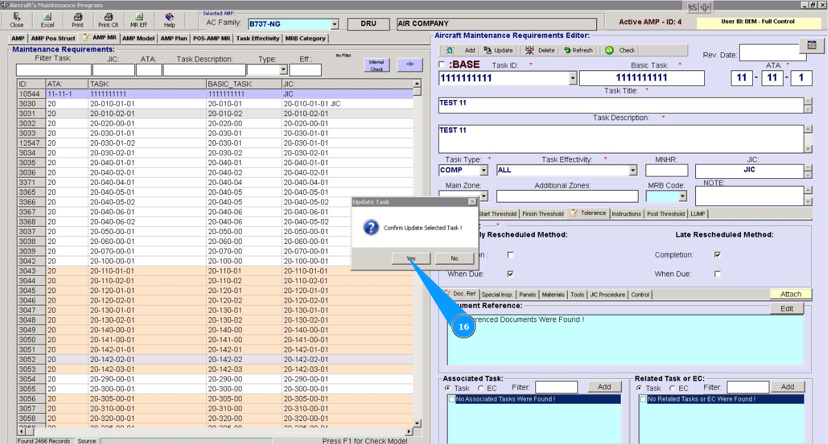The image size is (828, 444).
Task: Select the EC radio button under Associated Task
Action: point(480,388)
